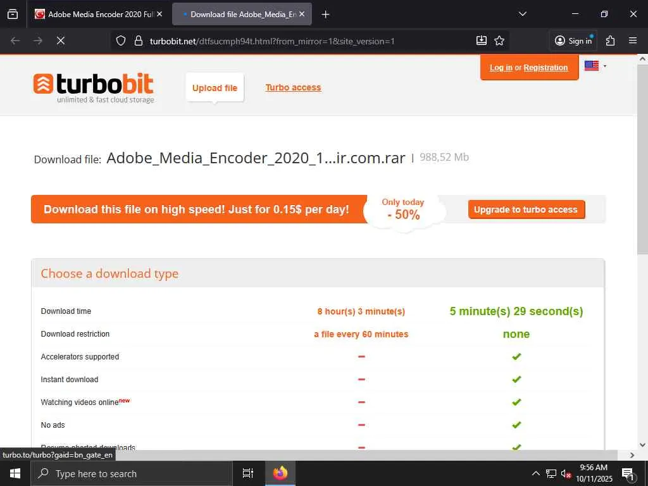Viewport: 648px width, 486px height.
Task: Stop loading the page
Action: point(61,41)
